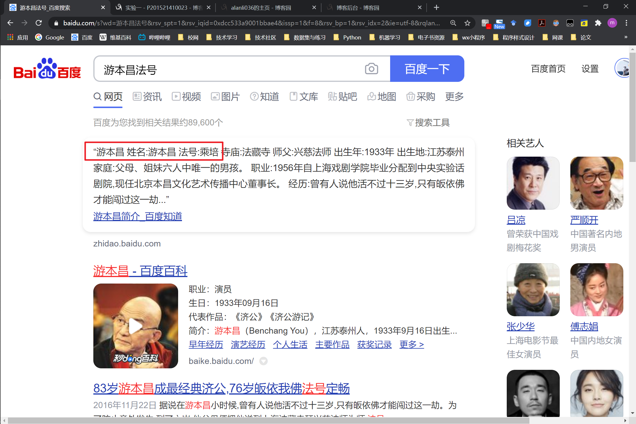The width and height of the screenshot is (636, 424).
Task: Bookmark this page with star icon
Action: 467,23
